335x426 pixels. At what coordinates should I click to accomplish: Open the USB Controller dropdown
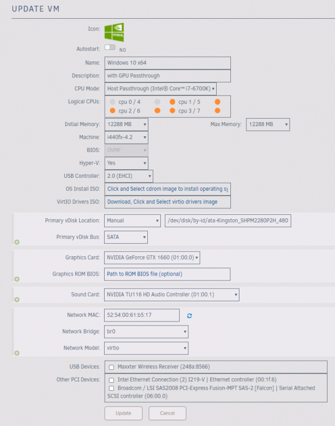coord(129,176)
